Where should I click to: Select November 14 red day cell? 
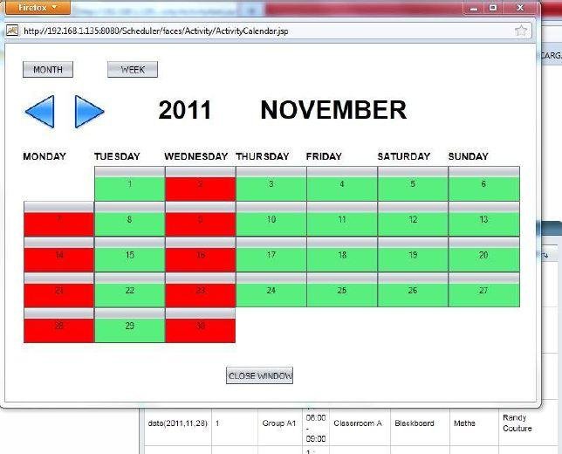58,255
